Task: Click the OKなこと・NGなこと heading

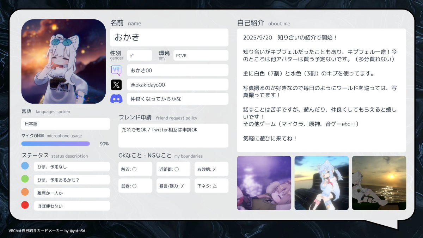Action: (x=161, y=155)
